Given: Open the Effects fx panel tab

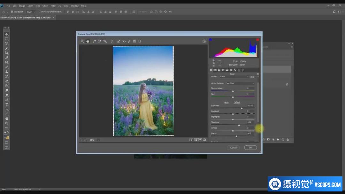Looking at the screenshot, I should point(235,70).
